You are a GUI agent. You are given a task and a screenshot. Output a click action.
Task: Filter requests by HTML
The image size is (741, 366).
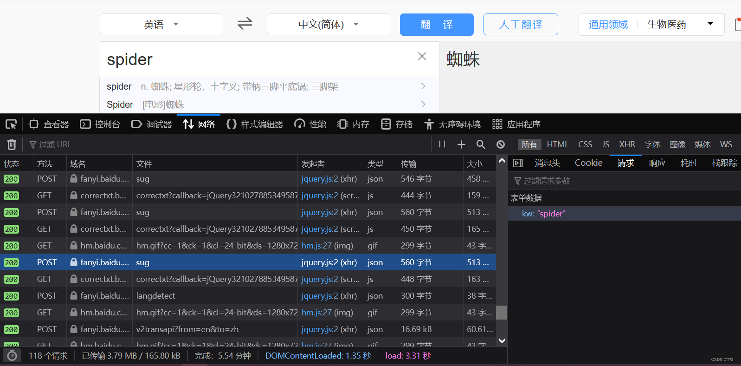click(558, 144)
